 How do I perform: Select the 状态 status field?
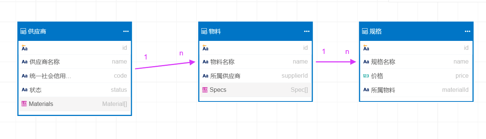point(74,90)
